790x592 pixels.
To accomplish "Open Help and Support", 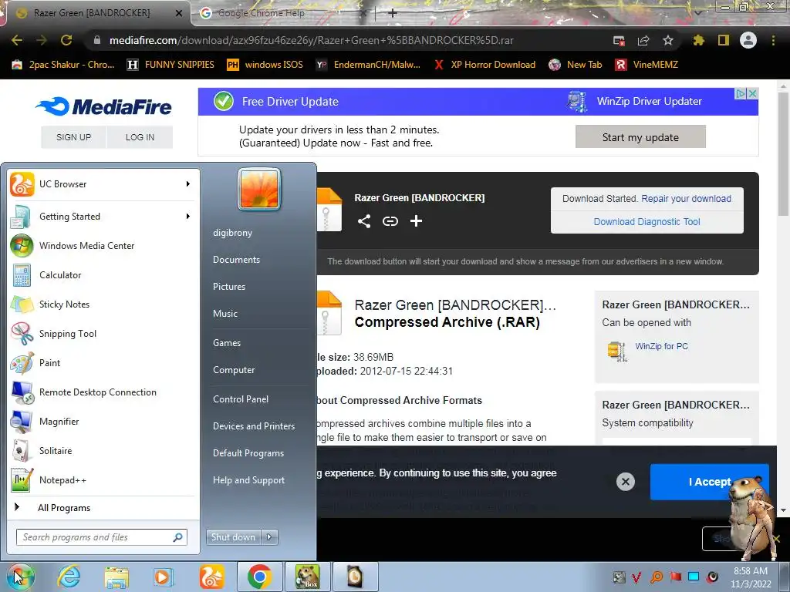I will pyautogui.click(x=249, y=480).
